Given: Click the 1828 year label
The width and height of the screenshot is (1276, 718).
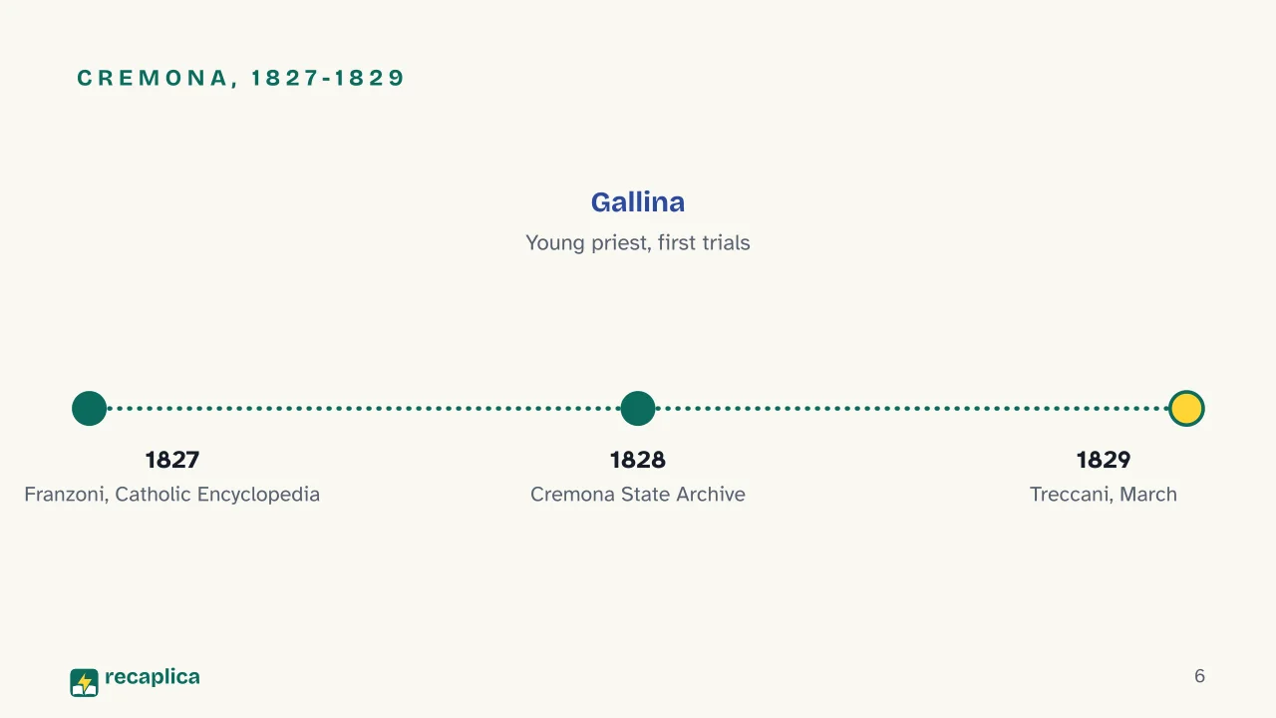Looking at the screenshot, I should tap(638, 460).
